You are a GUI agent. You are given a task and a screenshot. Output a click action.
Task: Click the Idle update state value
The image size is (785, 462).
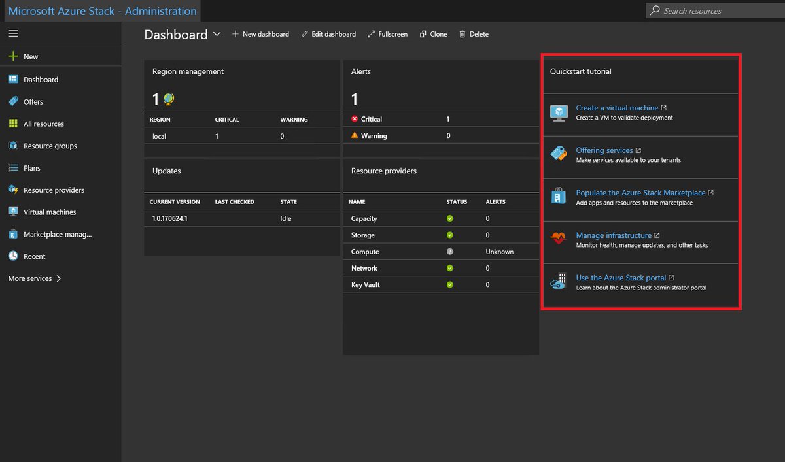point(286,218)
